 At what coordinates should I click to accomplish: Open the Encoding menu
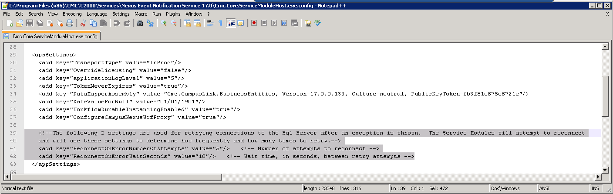coord(72,14)
